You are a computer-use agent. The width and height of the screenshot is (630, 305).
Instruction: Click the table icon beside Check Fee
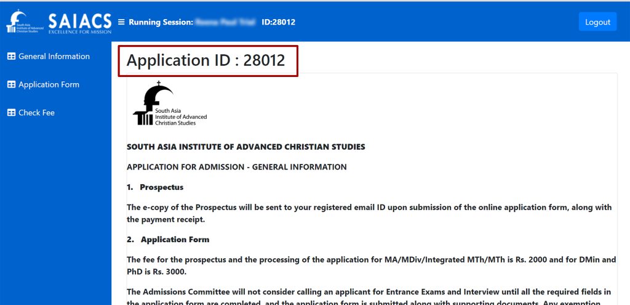click(x=11, y=113)
